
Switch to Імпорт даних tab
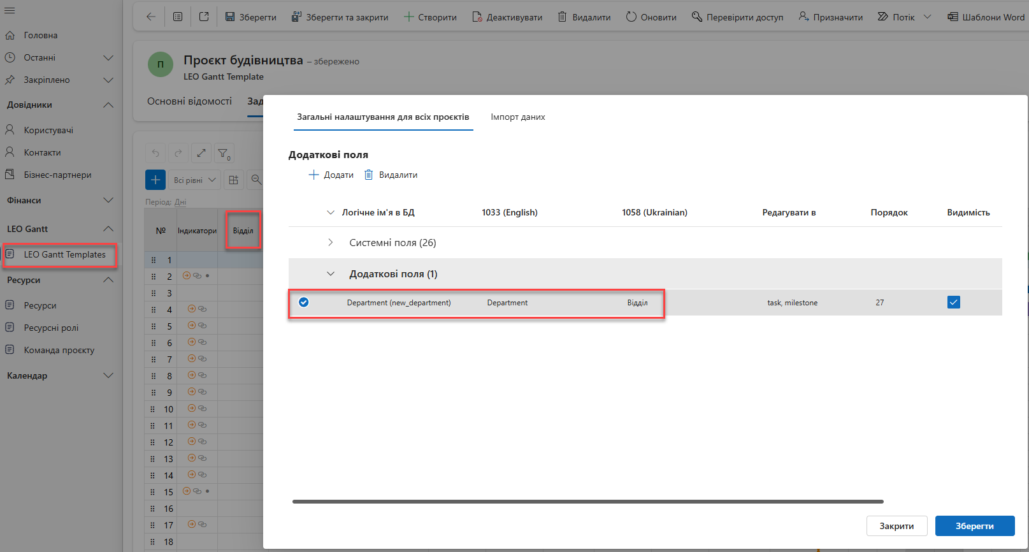[x=517, y=117]
